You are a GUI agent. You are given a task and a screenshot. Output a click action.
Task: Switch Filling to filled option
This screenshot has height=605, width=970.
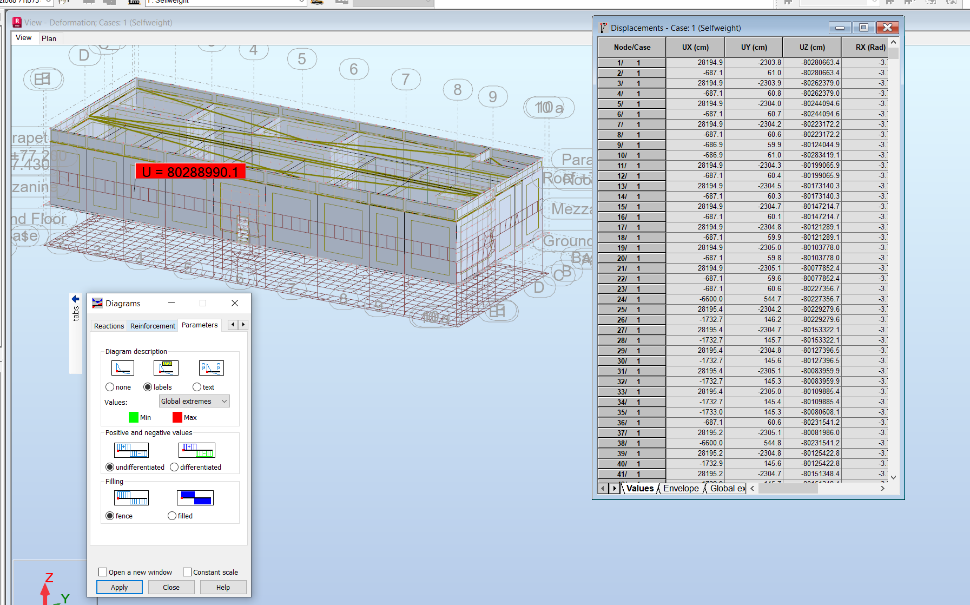172,515
